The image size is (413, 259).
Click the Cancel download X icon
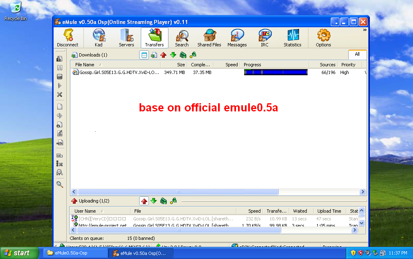(x=59, y=94)
